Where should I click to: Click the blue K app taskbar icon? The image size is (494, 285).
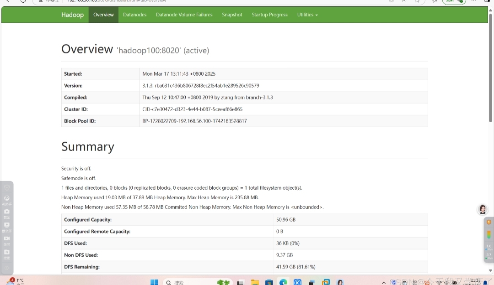pos(297,282)
